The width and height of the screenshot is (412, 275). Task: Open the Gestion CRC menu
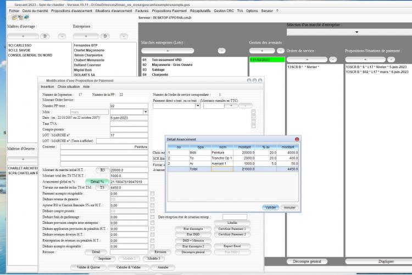coord(224,11)
